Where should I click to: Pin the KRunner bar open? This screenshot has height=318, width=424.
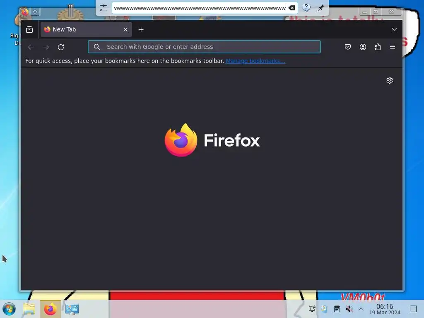321,8
